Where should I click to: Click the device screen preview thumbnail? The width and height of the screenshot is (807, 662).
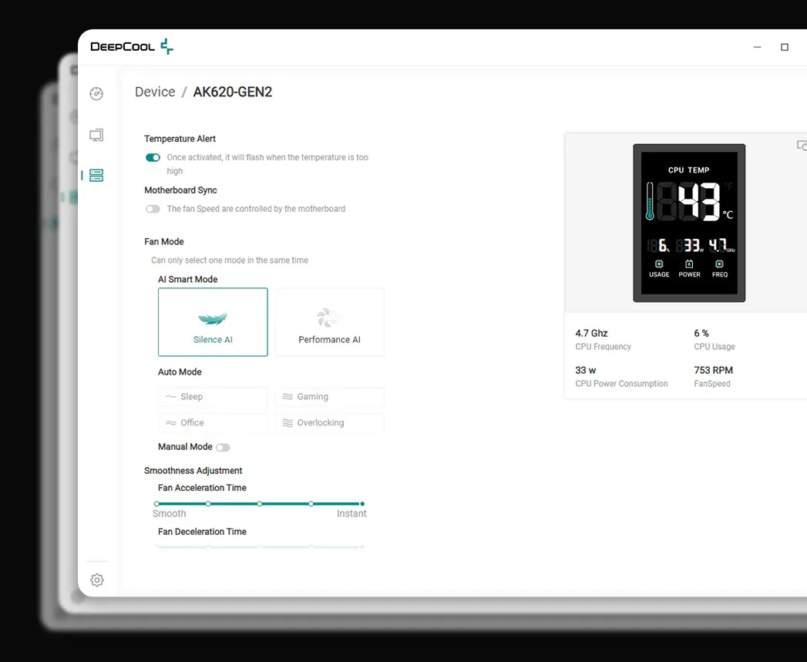689,223
